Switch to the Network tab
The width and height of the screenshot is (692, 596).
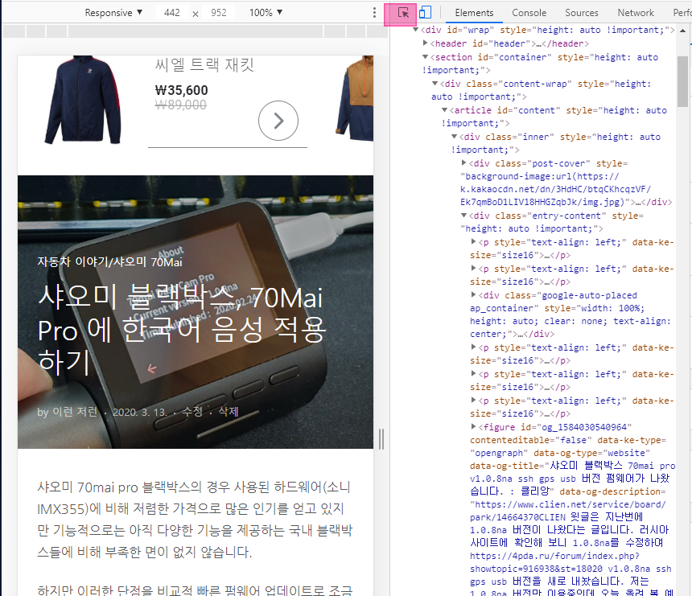(x=636, y=13)
